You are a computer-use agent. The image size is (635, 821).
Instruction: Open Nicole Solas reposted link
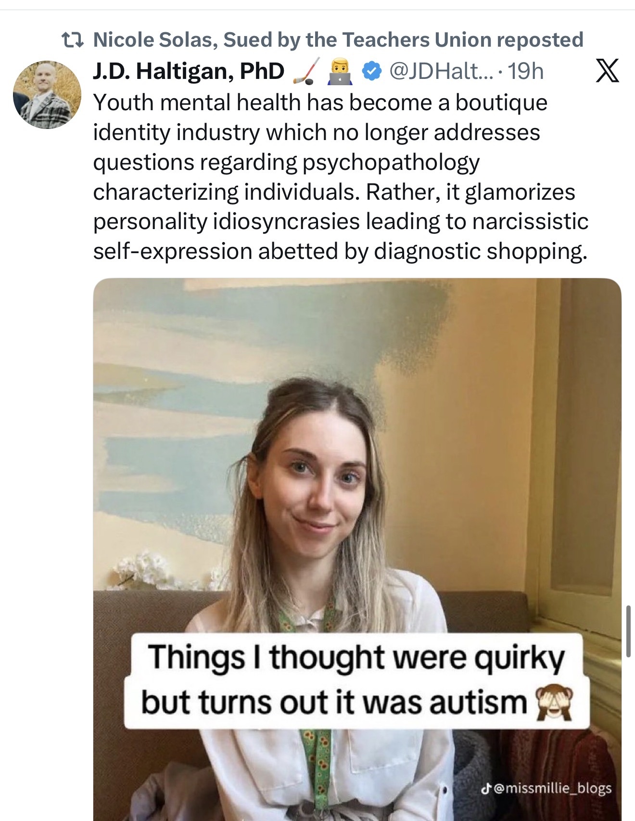coord(338,40)
